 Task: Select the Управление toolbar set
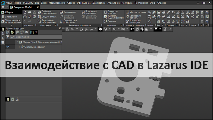pos(11,17)
